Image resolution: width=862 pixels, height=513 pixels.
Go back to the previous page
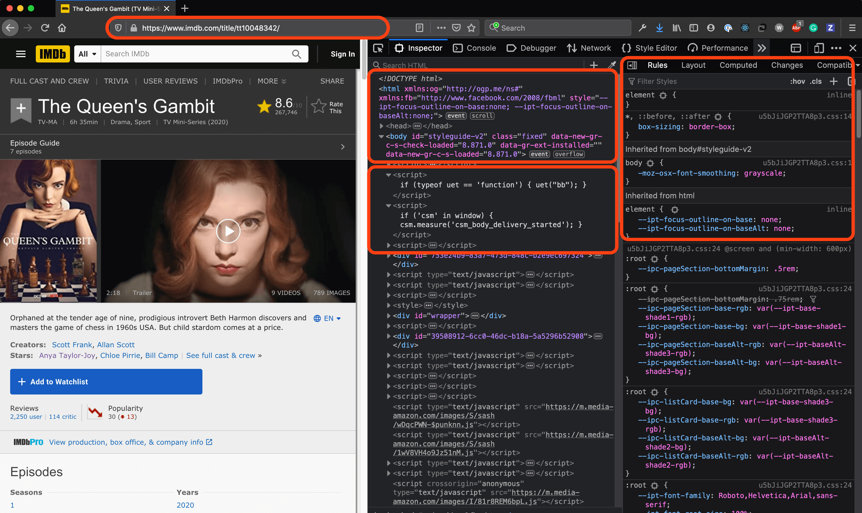click(10, 28)
